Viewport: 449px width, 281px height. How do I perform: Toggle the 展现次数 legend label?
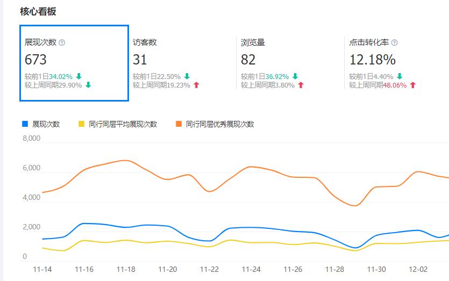46,124
